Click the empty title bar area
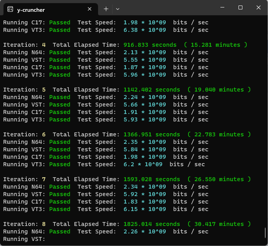 coord(169,8)
